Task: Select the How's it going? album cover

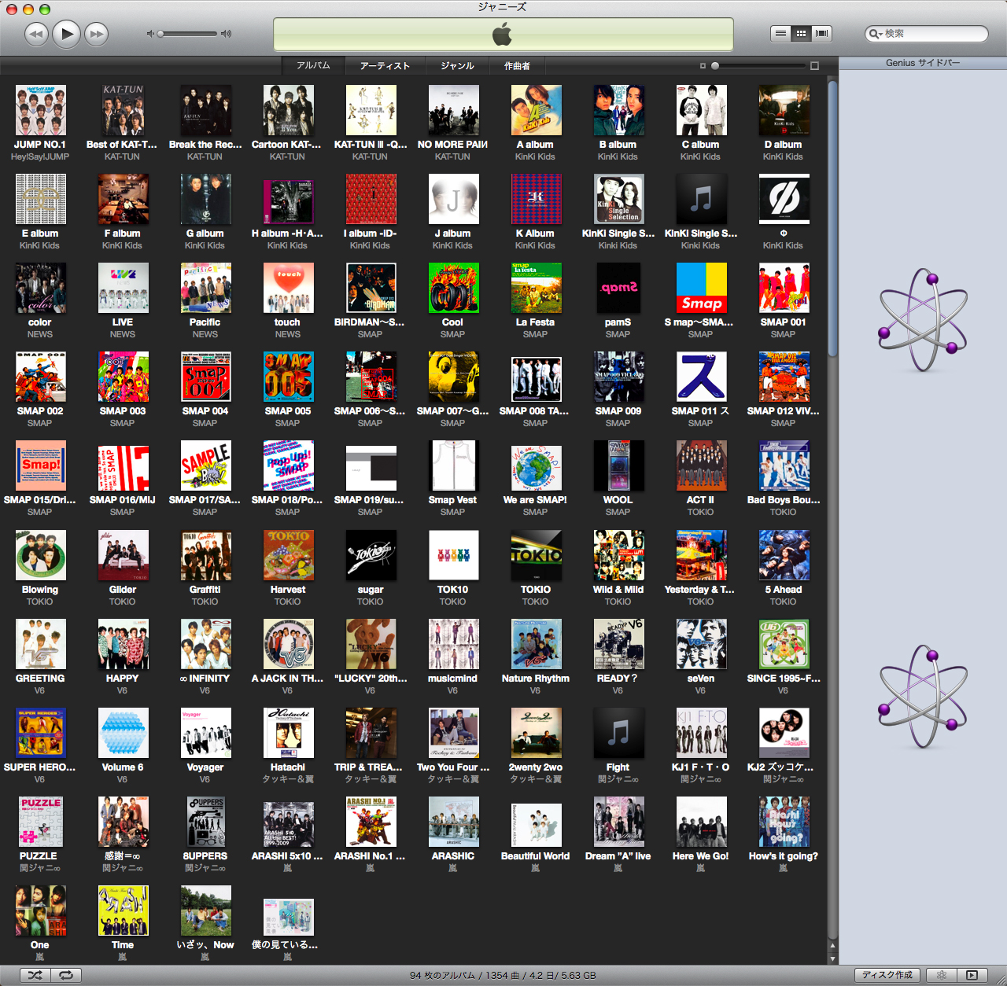Action: (x=784, y=822)
